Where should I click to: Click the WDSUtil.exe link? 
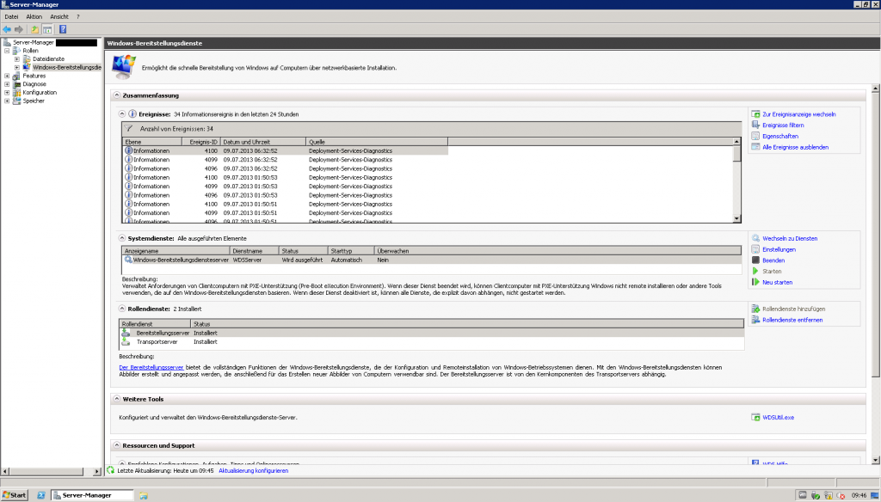click(778, 417)
